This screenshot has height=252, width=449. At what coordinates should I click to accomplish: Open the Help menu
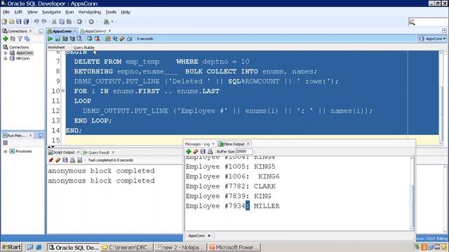point(126,12)
